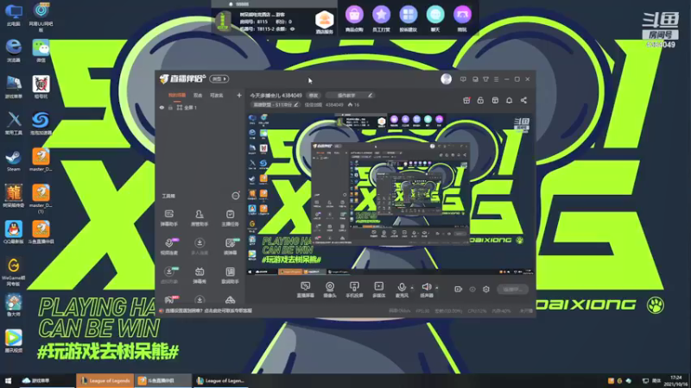691x388 pixels.
Task: Mute the 麦克风 microphone
Action: tap(402, 290)
